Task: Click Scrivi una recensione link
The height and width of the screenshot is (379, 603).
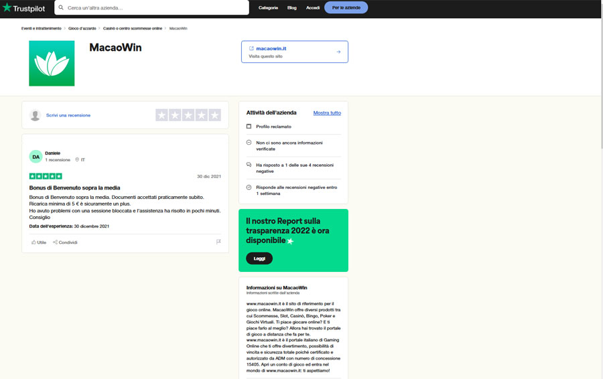Action: (68, 115)
